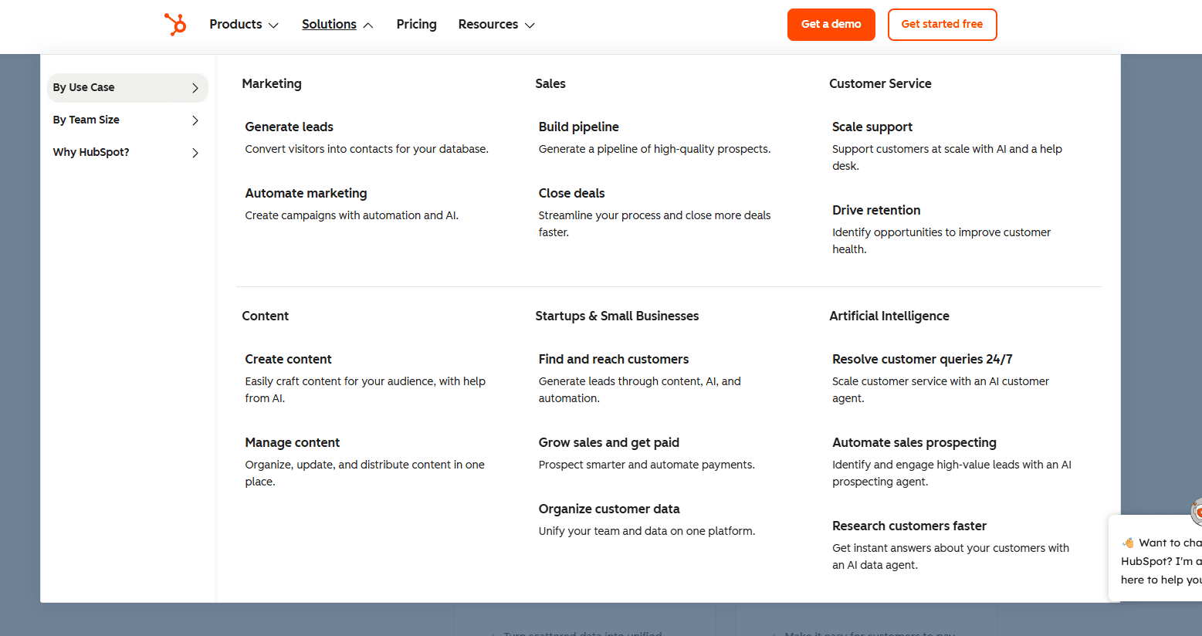
Task: Select the Why HubSpot? sidebar item
Action: [127, 153]
